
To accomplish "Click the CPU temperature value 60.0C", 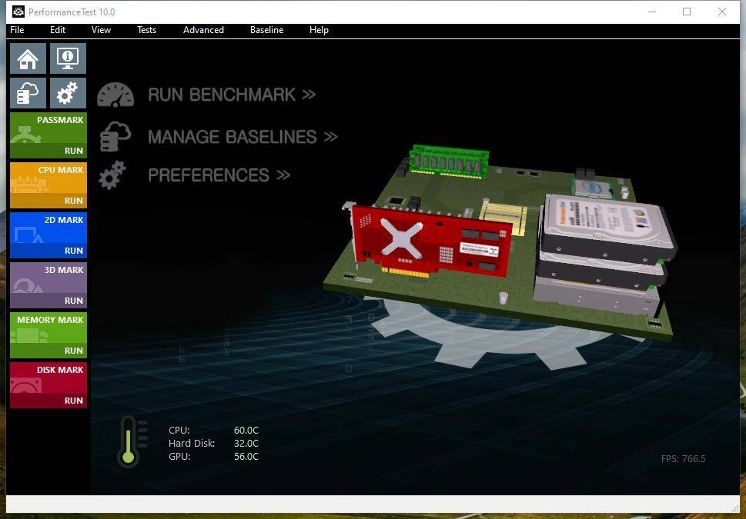I will click(x=246, y=430).
